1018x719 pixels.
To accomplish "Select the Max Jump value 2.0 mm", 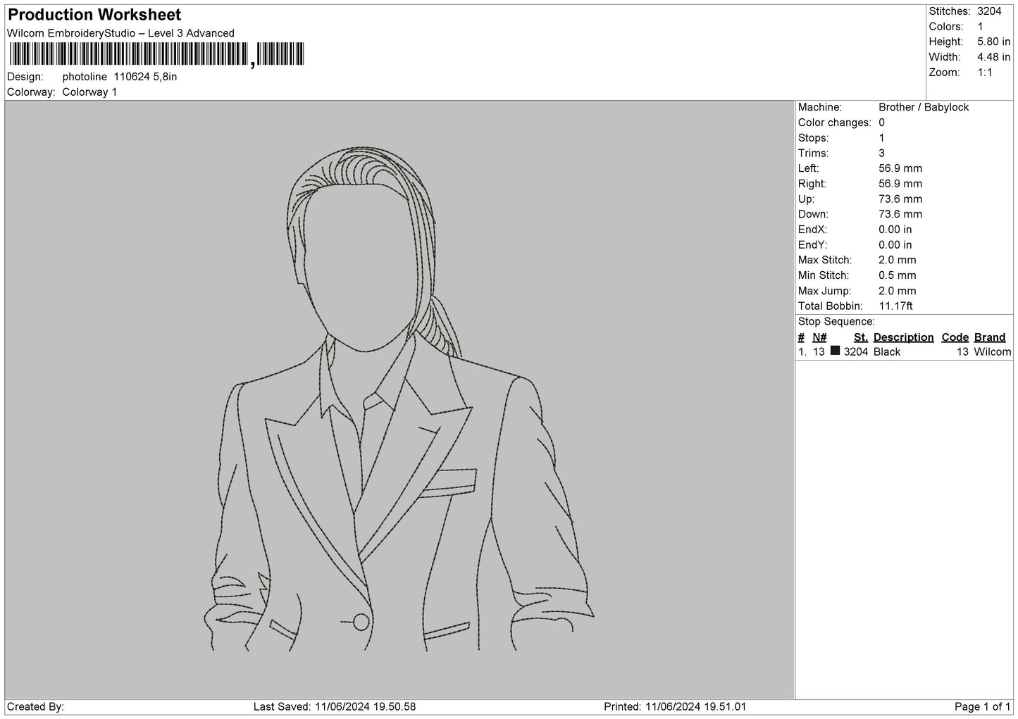I will click(898, 291).
